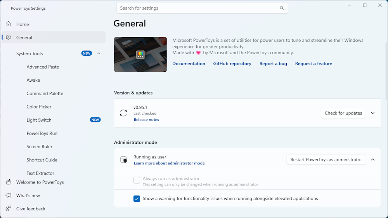Click Restart PowerToys as administrator
The image size is (388, 218).
(x=326, y=160)
